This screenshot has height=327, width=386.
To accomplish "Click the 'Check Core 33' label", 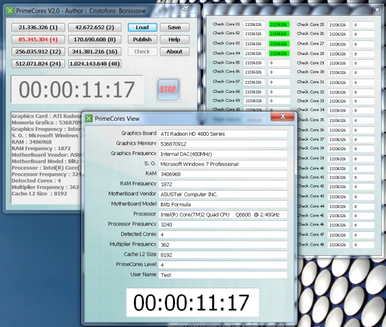I will 311,101.
